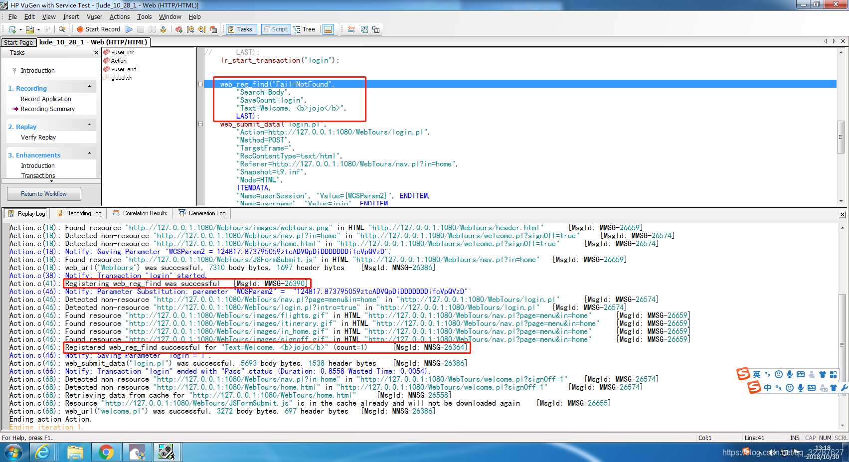
Task: Collapse the web_reg_find code block
Action: pyautogui.click(x=201, y=84)
